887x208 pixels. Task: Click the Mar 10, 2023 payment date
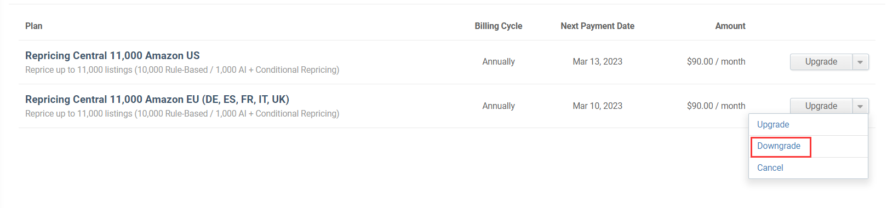(597, 106)
